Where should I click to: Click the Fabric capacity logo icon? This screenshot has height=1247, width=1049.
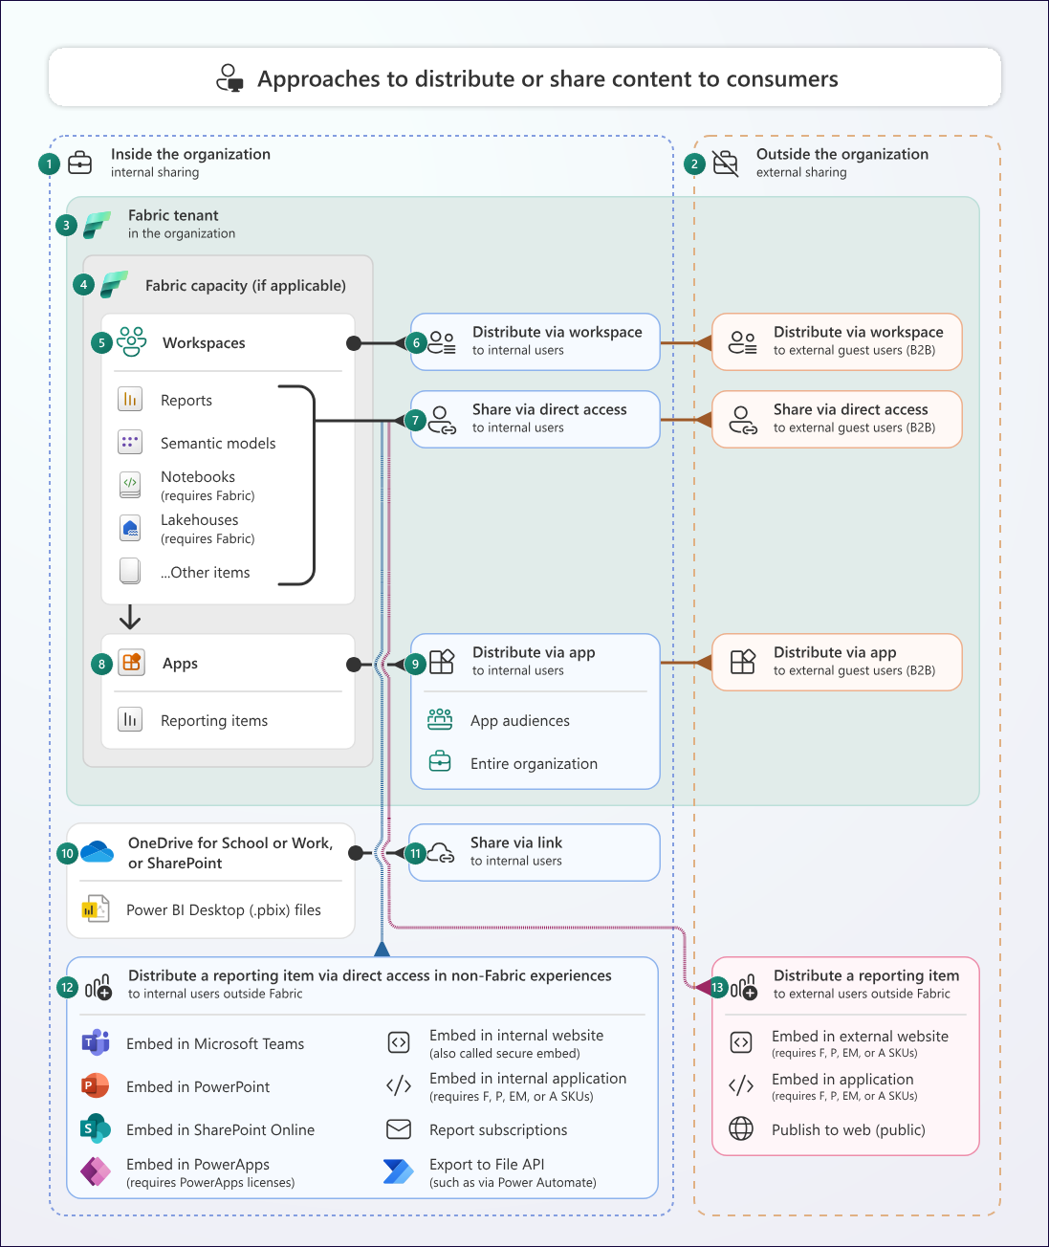114,284
